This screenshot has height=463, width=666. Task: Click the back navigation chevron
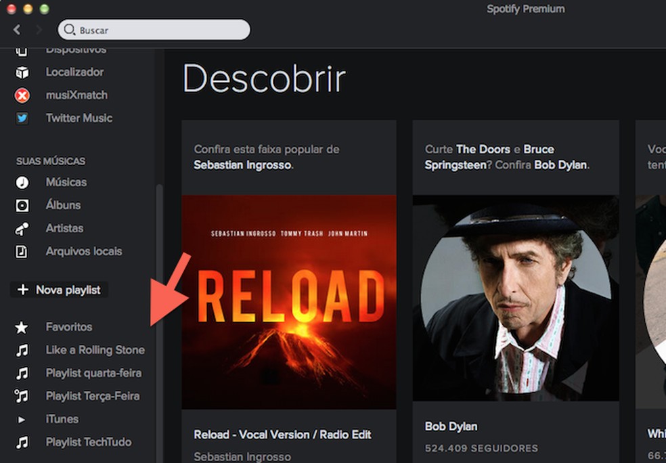[x=16, y=30]
